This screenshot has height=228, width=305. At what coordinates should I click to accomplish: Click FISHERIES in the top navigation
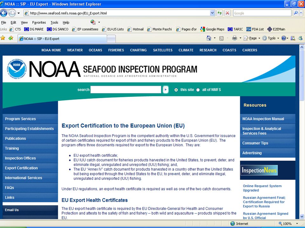116,50
